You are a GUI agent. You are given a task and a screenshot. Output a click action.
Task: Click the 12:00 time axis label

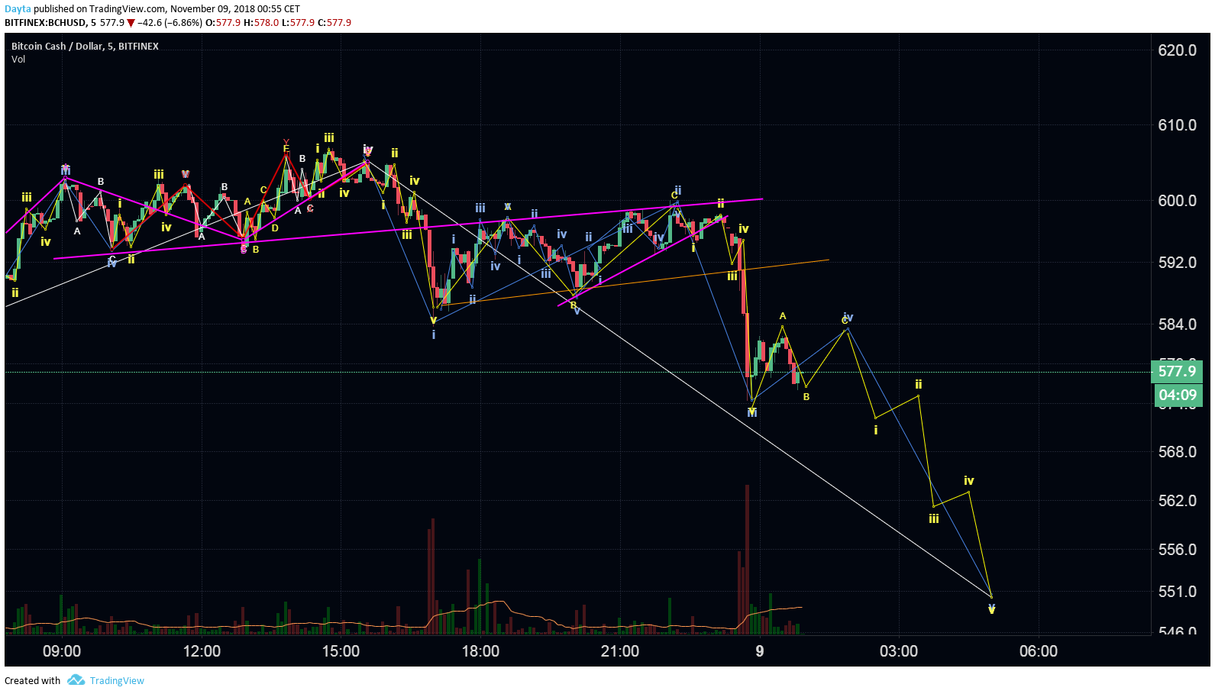tap(202, 651)
